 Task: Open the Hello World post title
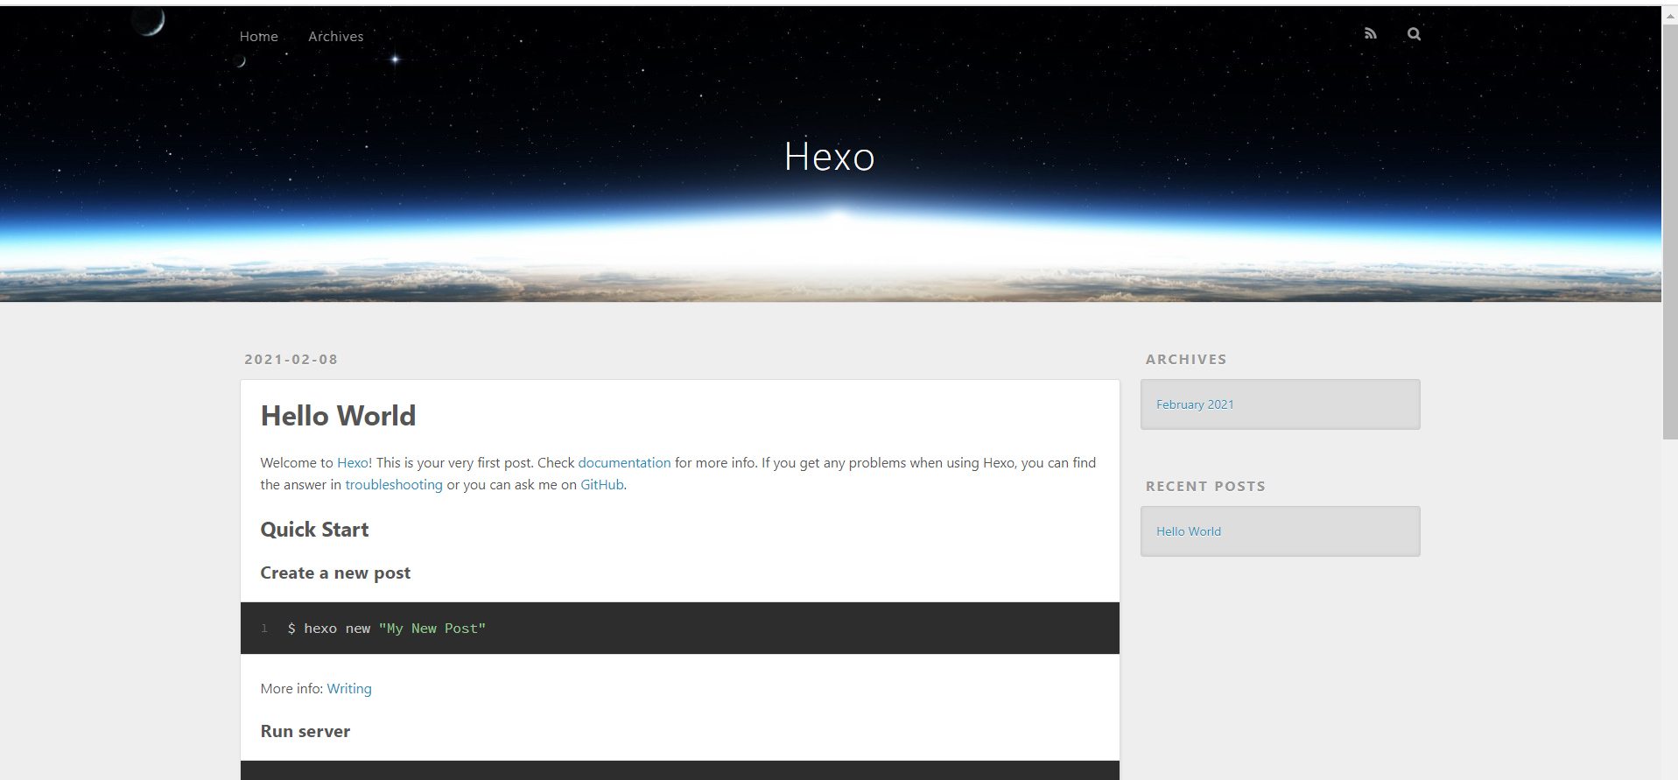coord(338,416)
